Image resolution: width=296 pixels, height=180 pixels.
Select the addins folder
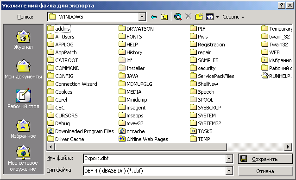pos(59,29)
